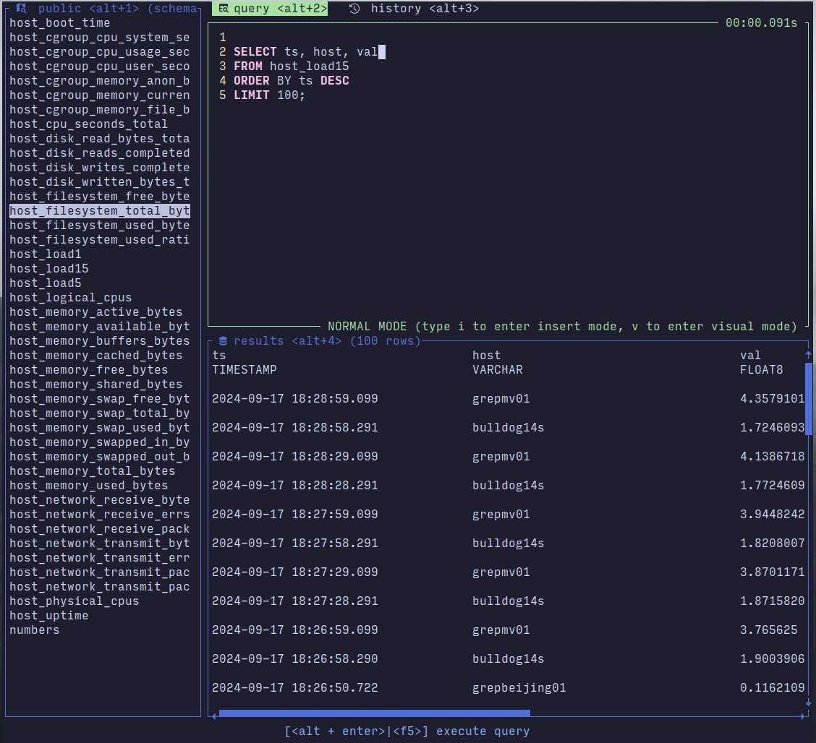Select table host_uptime
This screenshot has width=816, height=743.
point(49,616)
